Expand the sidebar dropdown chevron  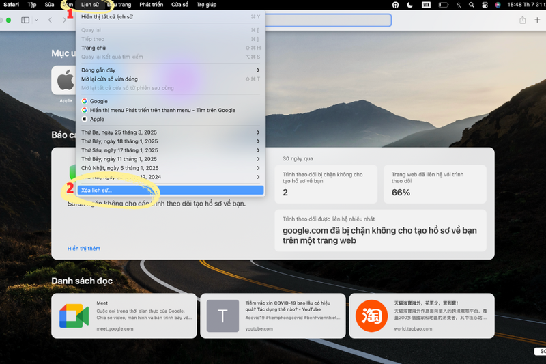coord(36,20)
